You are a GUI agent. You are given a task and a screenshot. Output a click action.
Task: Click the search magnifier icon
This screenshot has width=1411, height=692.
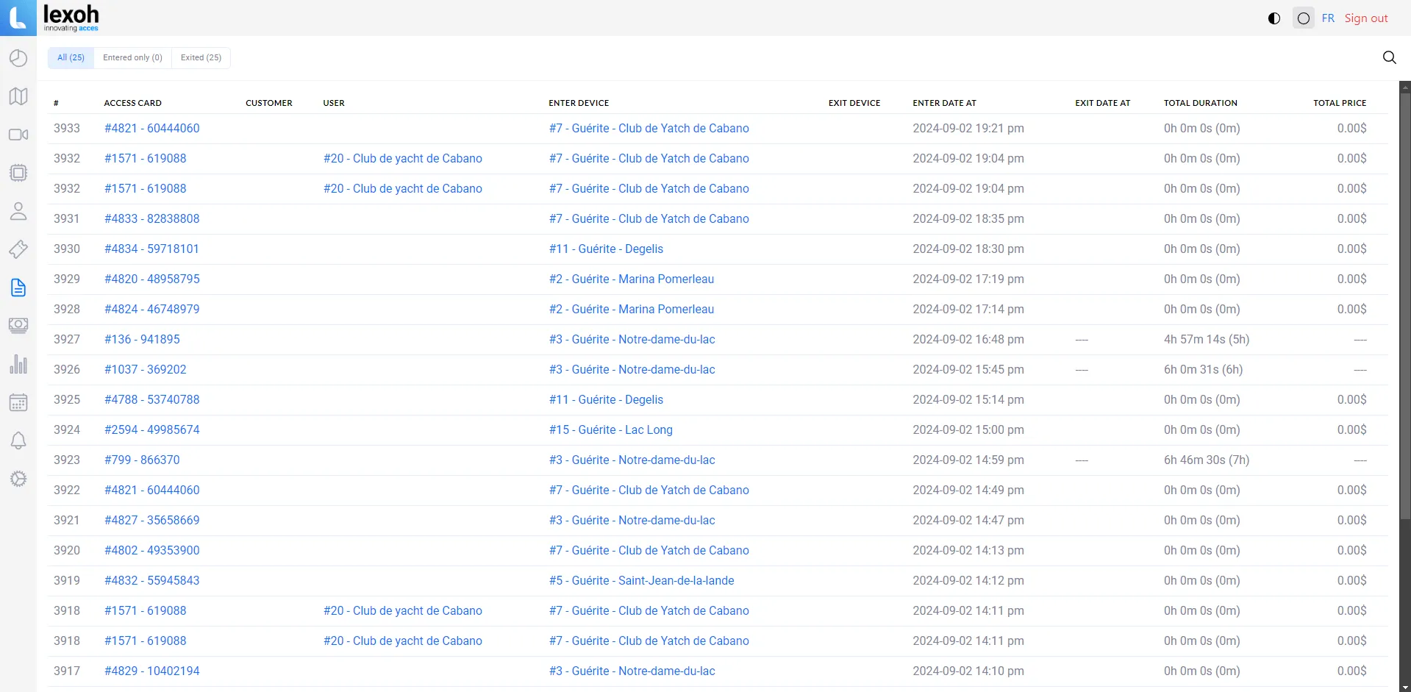click(1389, 57)
